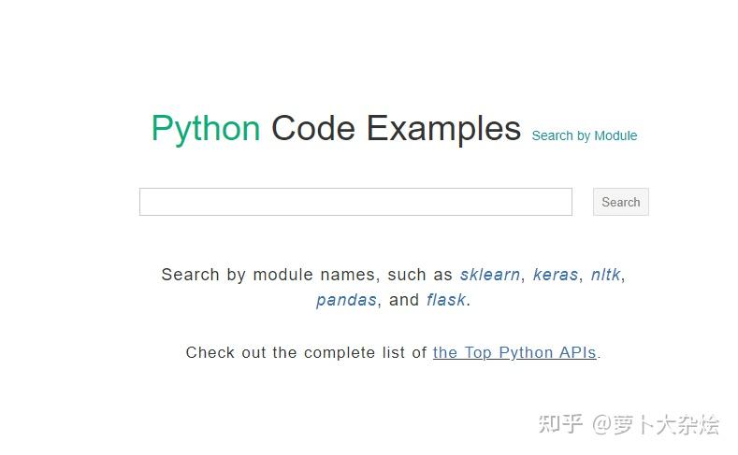The height and width of the screenshot is (455, 738).
Task: Follow the keras module link
Action: 556,275
